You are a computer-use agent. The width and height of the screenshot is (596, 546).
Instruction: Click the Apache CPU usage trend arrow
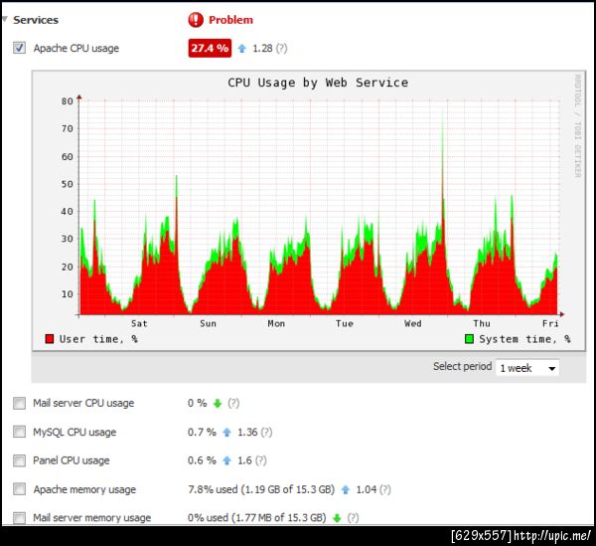point(242,49)
